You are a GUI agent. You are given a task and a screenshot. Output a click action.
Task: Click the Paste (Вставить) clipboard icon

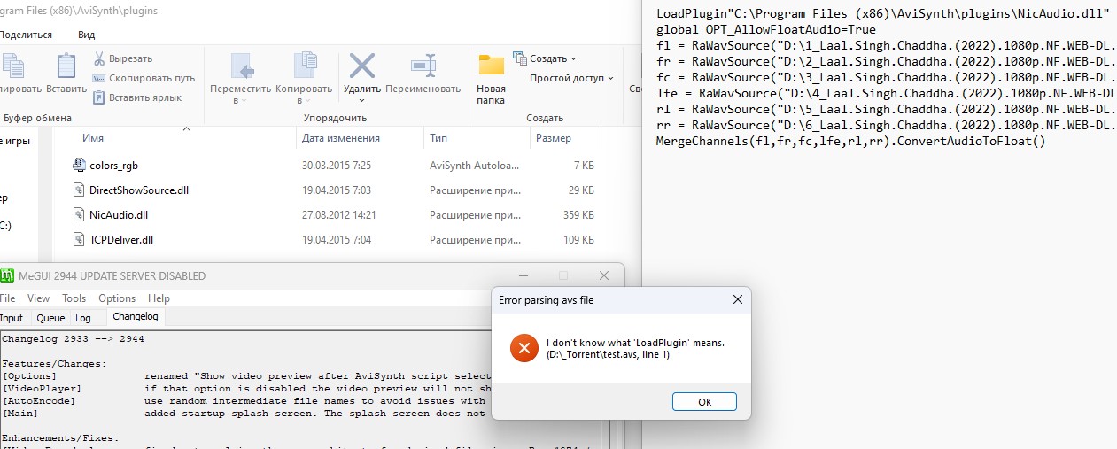tap(66, 67)
